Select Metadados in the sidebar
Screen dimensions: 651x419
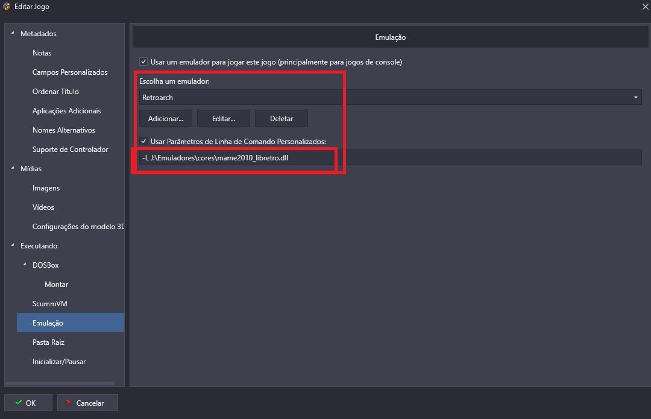(x=38, y=34)
